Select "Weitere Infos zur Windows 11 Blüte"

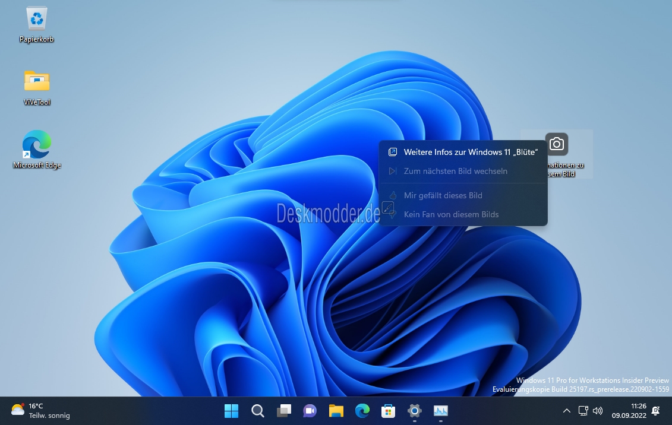coord(470,152)
